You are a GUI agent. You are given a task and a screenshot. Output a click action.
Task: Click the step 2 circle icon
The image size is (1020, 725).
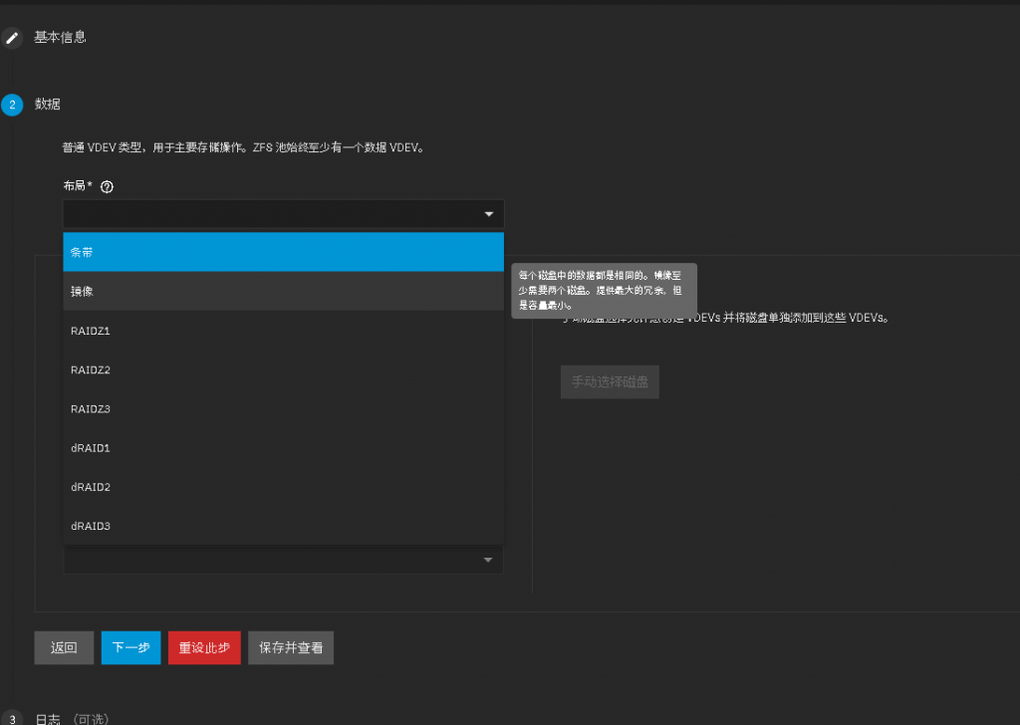[12, 105]
